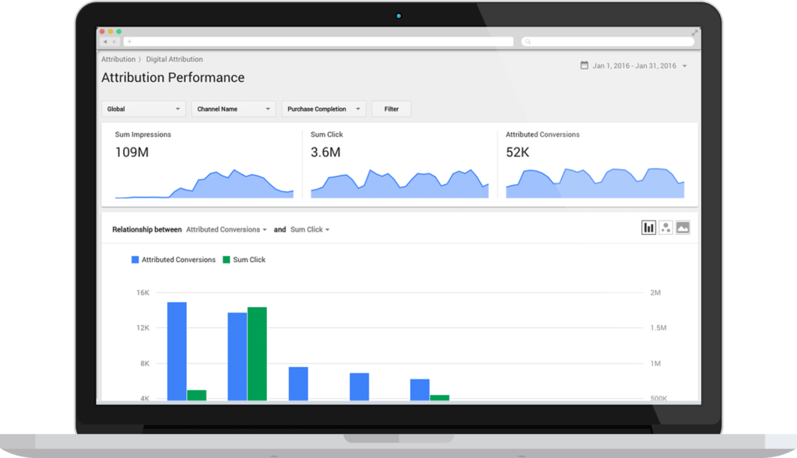Click the browser forward arrow

pyautogui.click(x=115, y=41)
